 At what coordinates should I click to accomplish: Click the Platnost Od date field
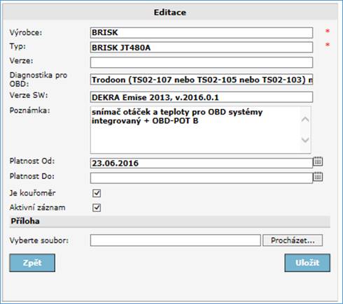[x=202, y=163]
